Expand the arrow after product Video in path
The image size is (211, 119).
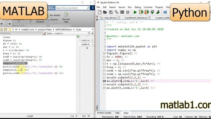pyautogui.click(x=53, y=29)
